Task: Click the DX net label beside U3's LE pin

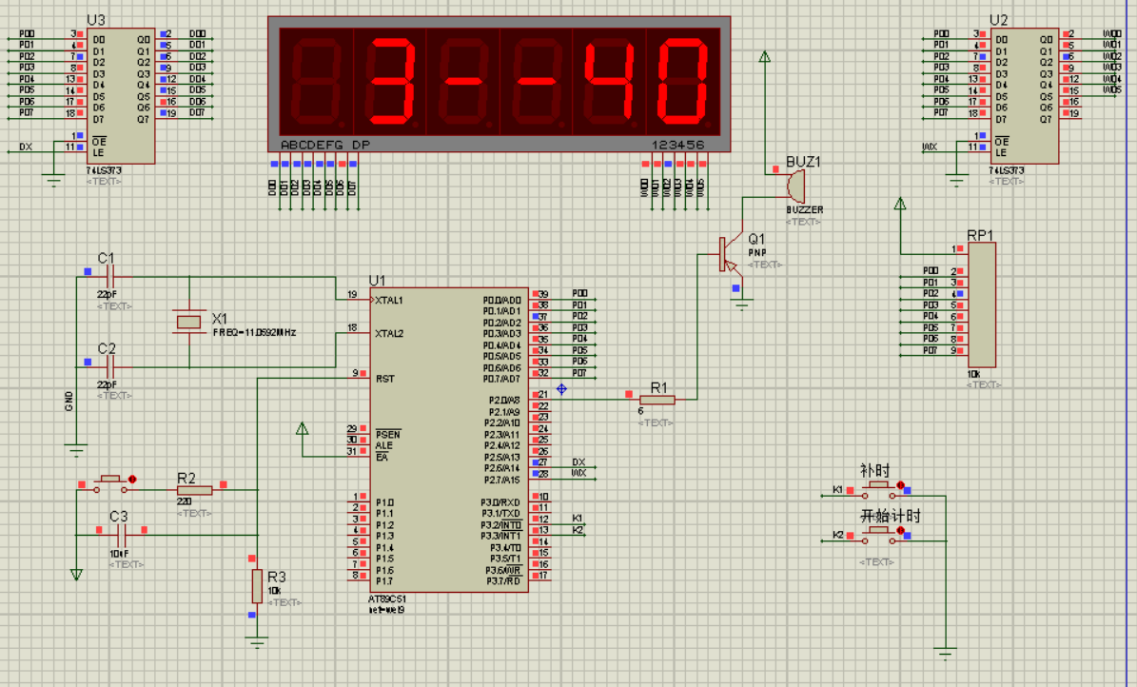Action: (x=26, y=147)
